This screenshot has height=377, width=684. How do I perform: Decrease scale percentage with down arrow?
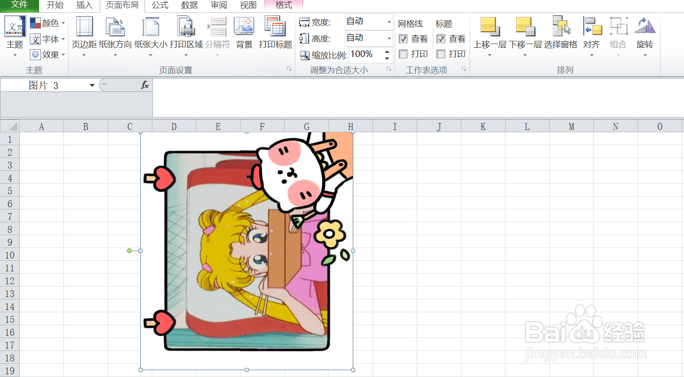[x=387, y=58]
